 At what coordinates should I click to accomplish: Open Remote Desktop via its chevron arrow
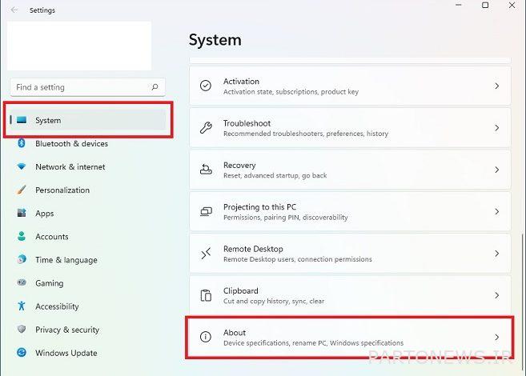(497, 254)
